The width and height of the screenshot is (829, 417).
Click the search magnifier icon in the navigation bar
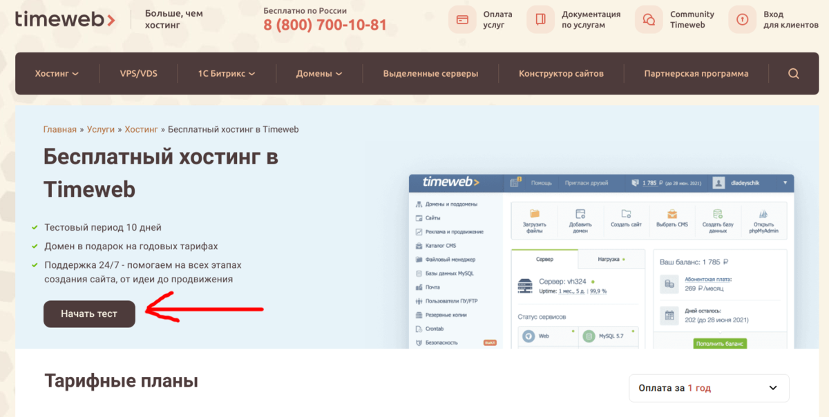(793, 74)
